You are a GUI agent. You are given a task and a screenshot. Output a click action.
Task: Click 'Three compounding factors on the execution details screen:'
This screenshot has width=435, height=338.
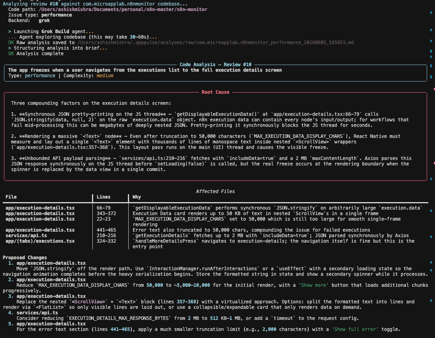[91, 103]
